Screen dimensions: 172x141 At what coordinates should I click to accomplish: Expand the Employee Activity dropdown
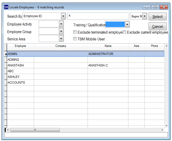tap(61, 24)
